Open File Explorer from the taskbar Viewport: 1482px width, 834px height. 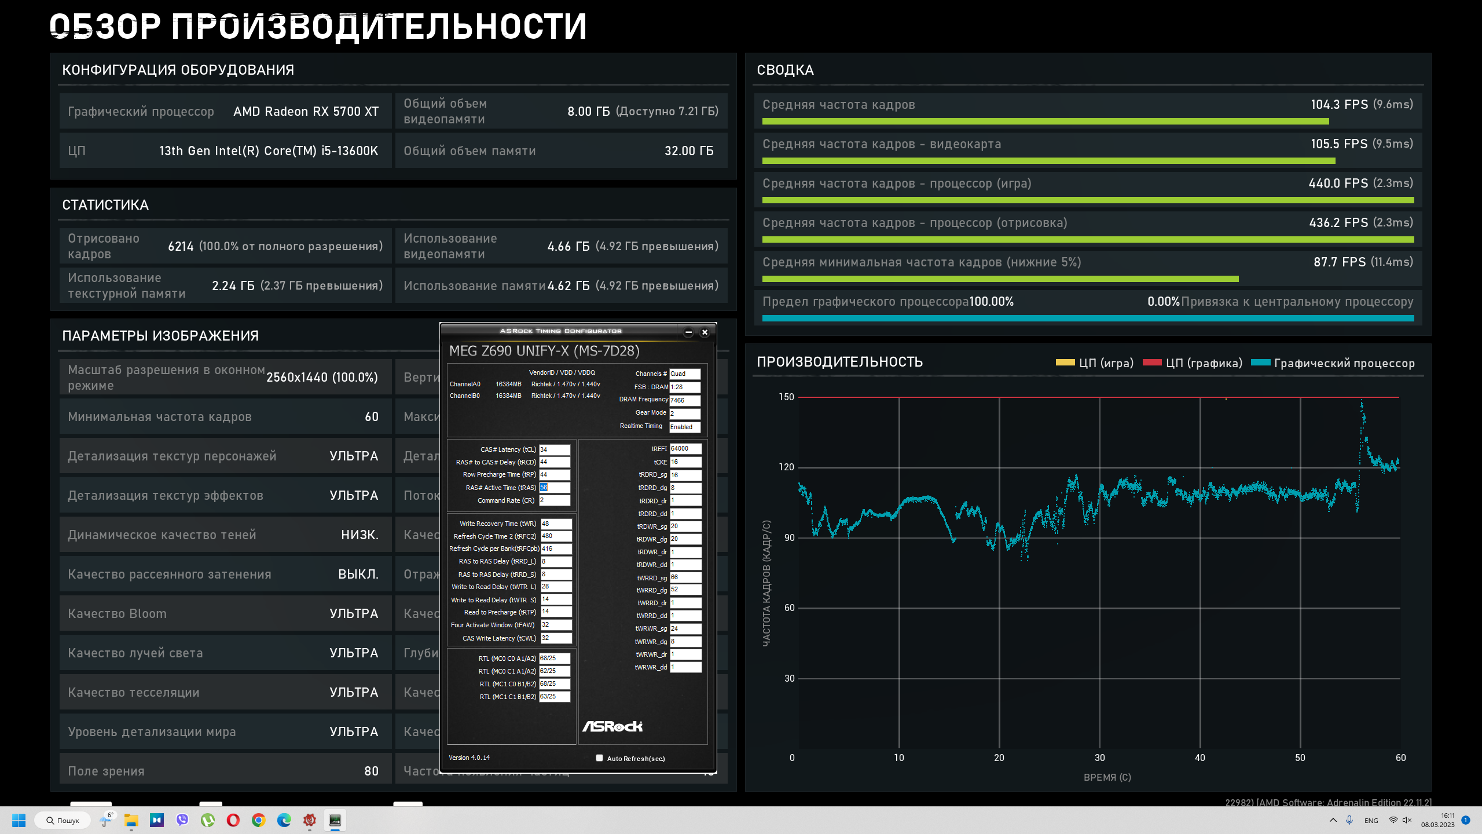(x=131, y=820)
